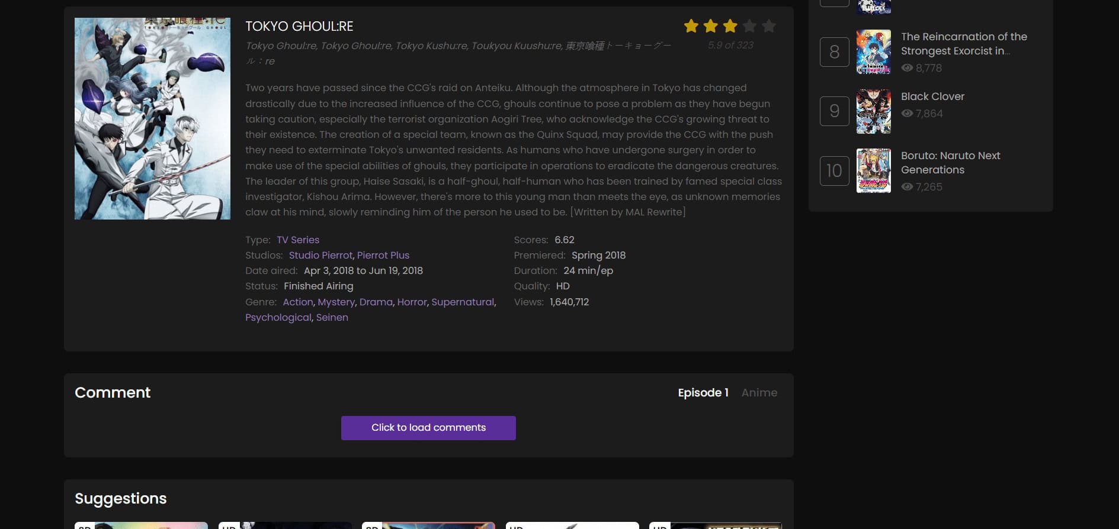Viewport: 1119px width, 529px height.
Task: Rate with the first gold star
Action: coord(691,26)
